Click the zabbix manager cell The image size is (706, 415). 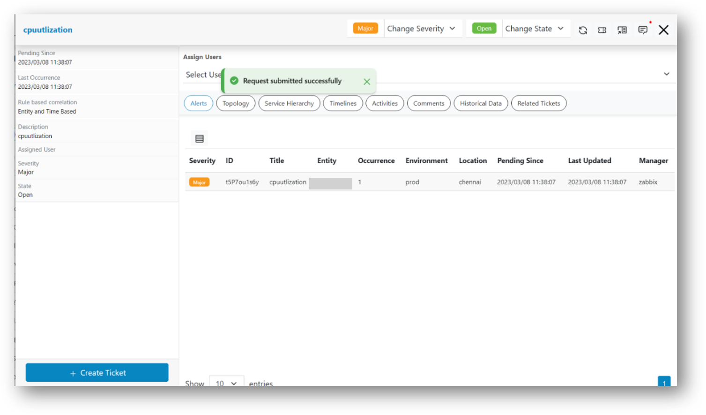[648, 182]
